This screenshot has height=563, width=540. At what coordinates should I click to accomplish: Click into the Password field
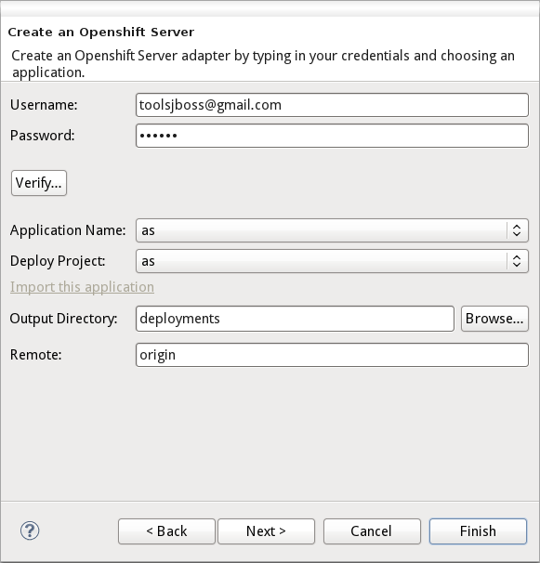(332, 136)
